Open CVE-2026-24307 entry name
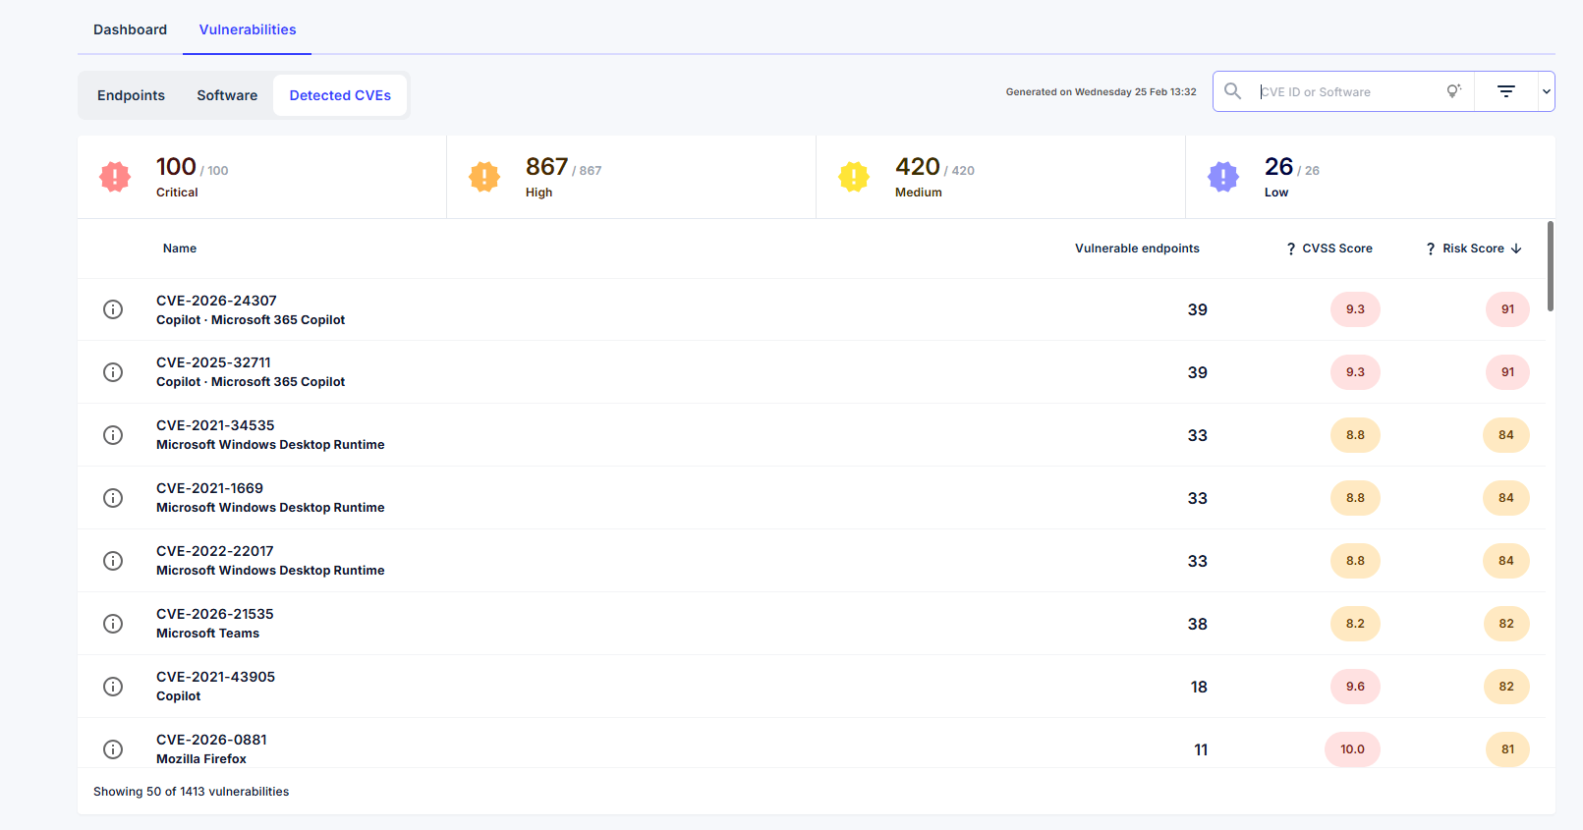Screen dimensions: 1583x830 point(216,301)
